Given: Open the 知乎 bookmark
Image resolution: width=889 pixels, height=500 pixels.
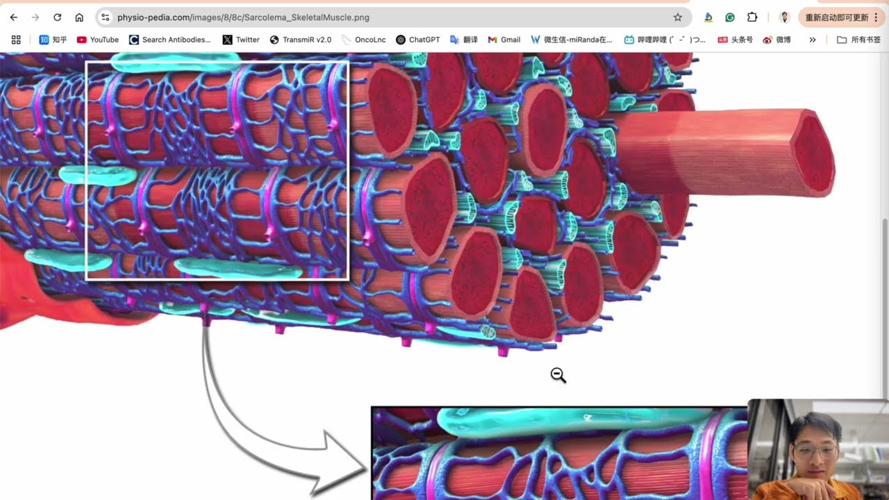Looking at the screenshot, I should [53, 40].
